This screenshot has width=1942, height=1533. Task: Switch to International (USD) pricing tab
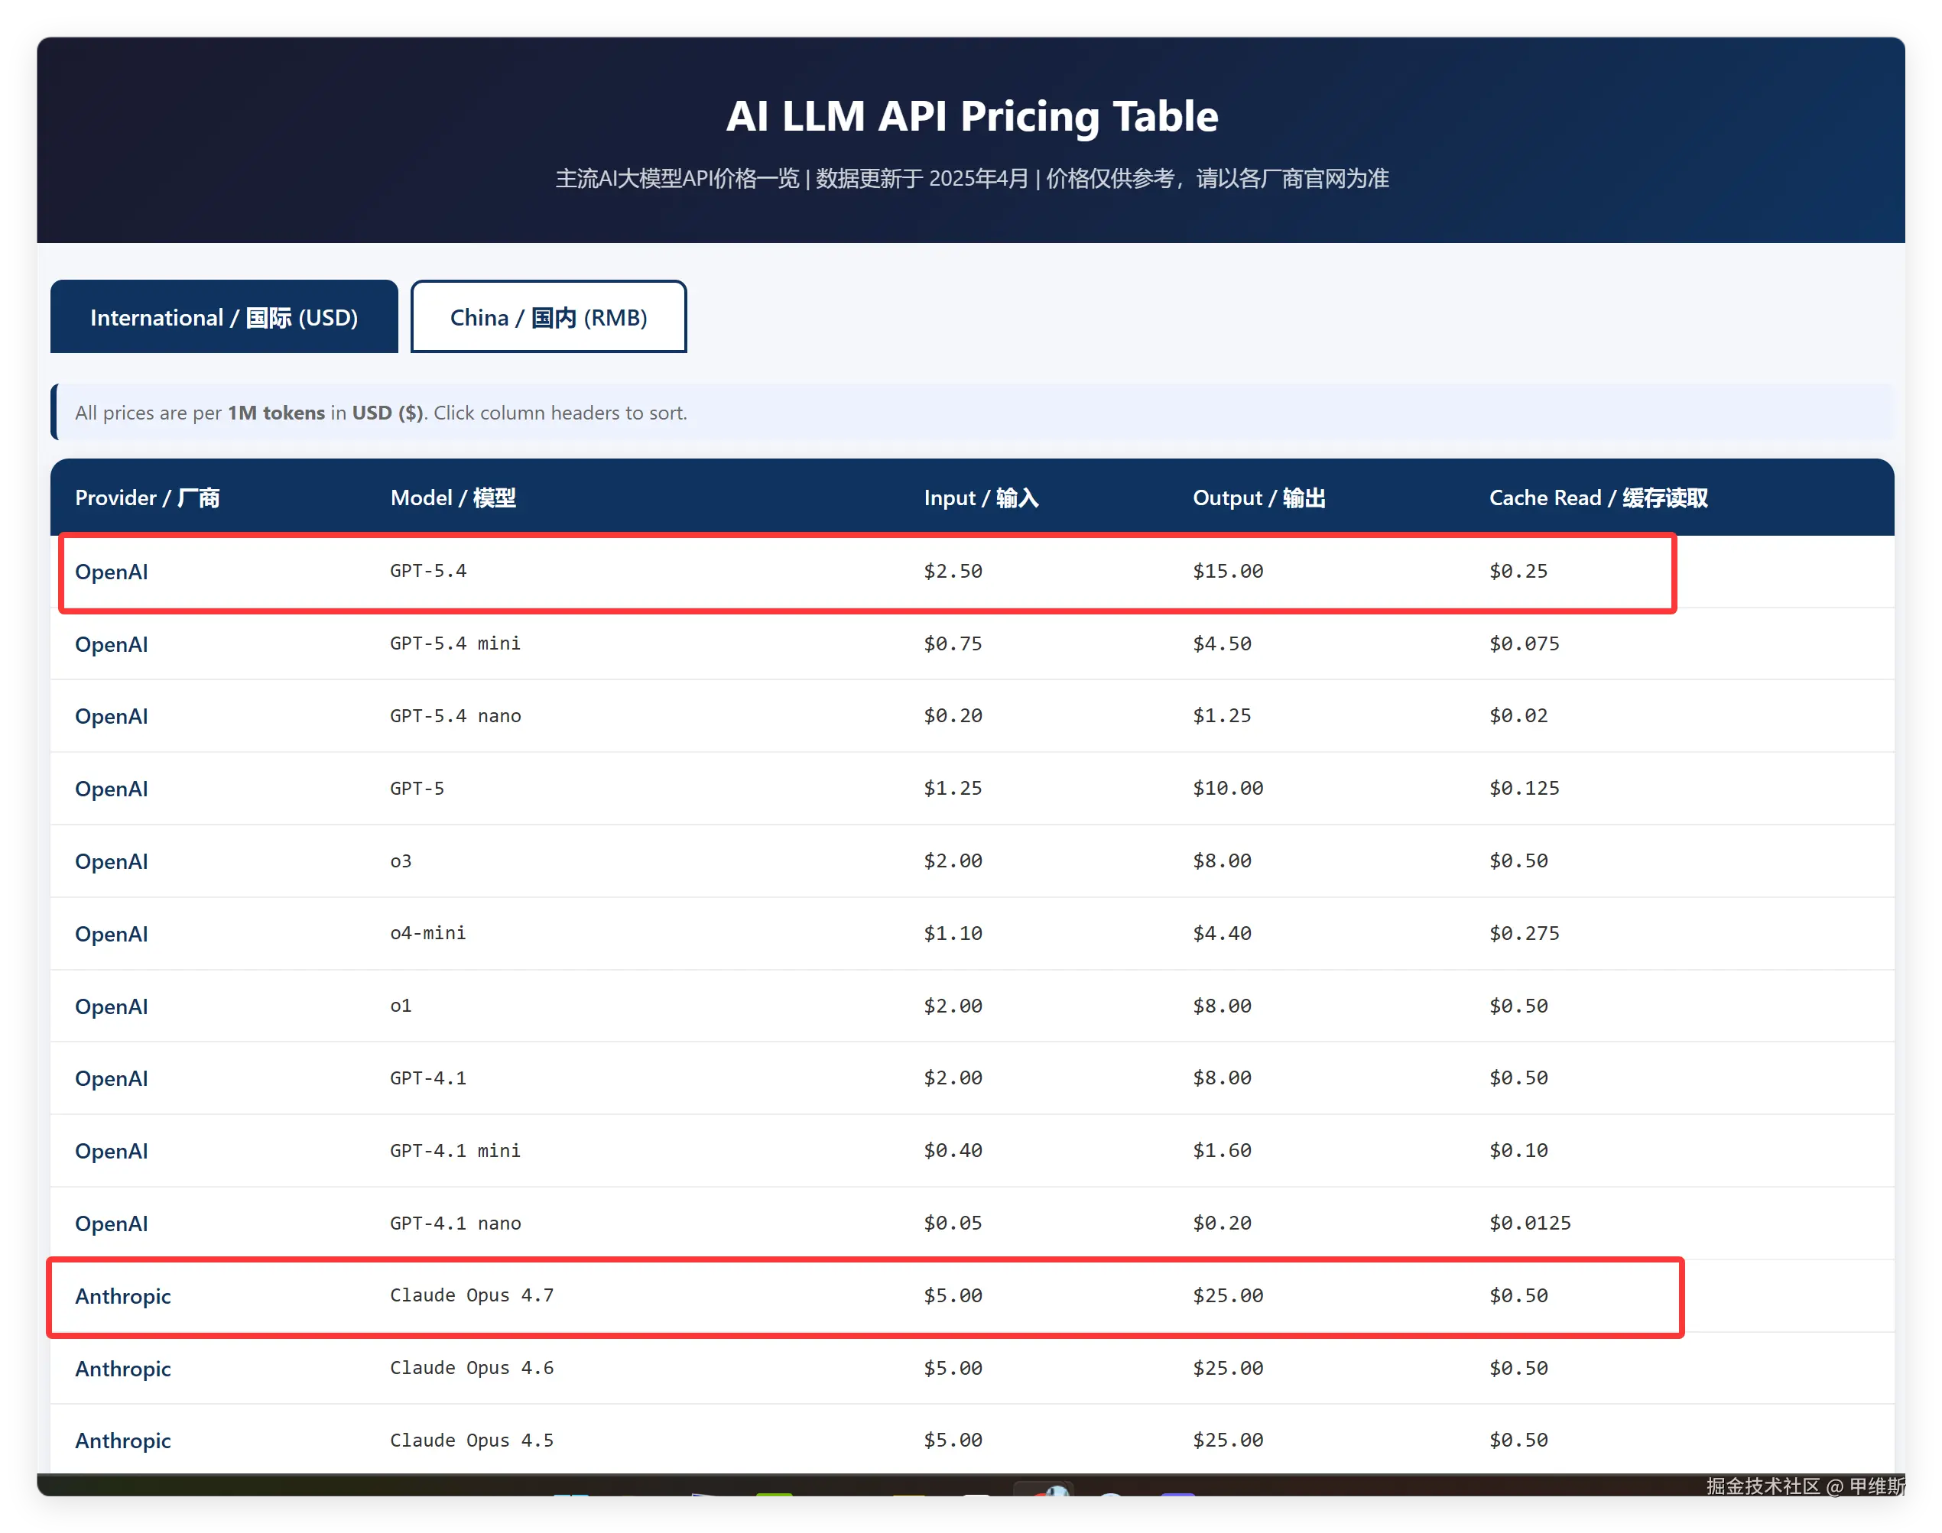pyautogui.click(x=223, y=317)
